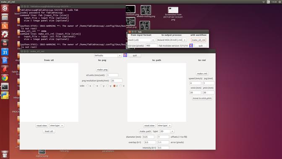This screenshot has width=282, height=159.
Task: Open System Settings gear in launcher
Action: [5, 34]
